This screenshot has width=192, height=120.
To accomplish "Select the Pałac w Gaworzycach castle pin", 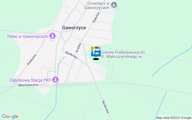I will tap(52, 36).
